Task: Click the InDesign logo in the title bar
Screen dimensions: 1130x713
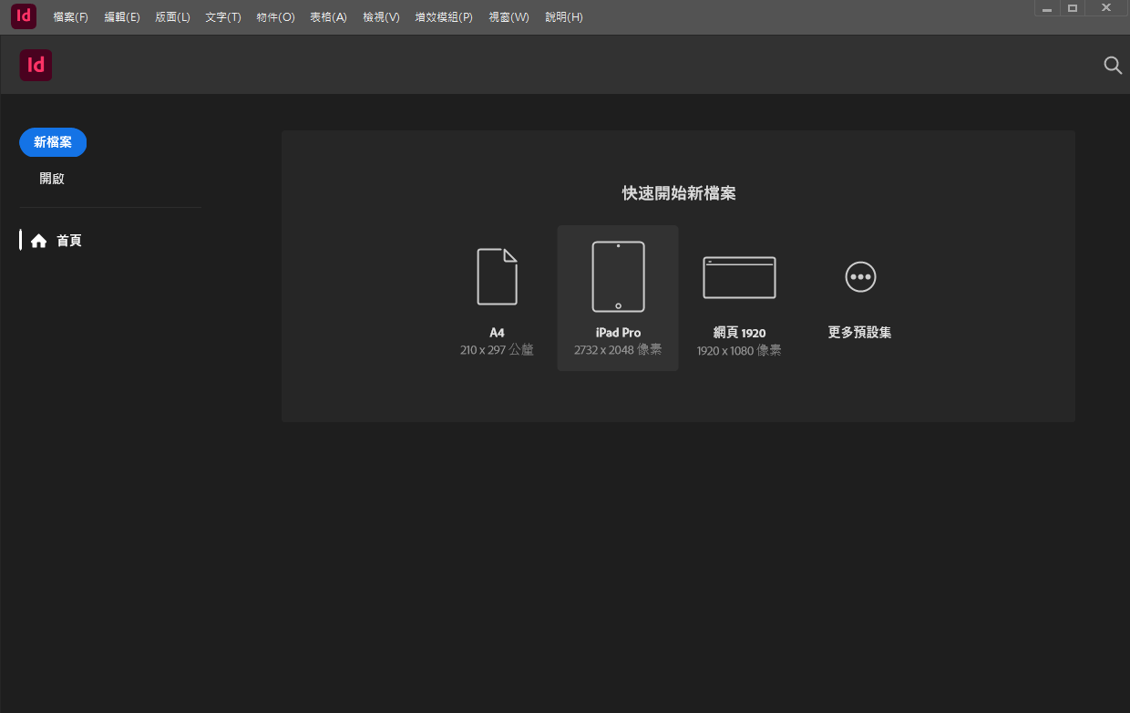Action: click(x=24, y=16)
